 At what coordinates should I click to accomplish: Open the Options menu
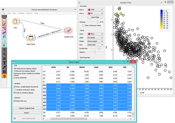click(29, 13)
